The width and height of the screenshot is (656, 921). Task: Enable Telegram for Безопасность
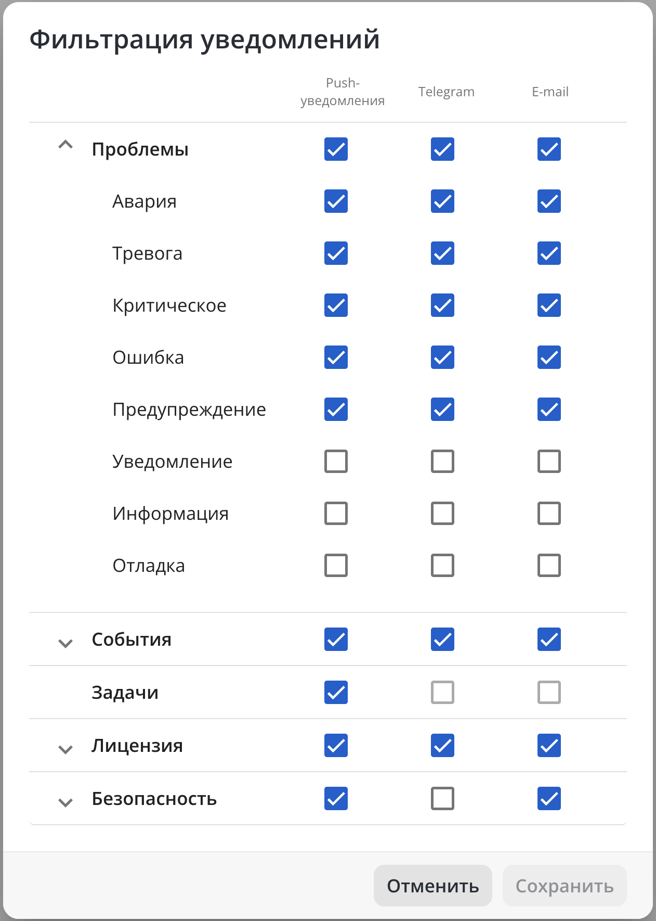(x=442, y=799)
